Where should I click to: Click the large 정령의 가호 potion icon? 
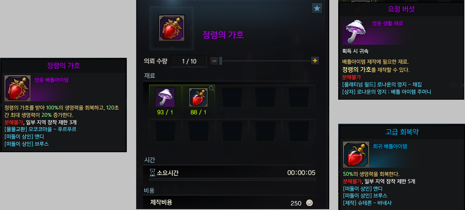click(172, 28)
